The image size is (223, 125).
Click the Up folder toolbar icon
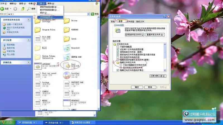pos(23,9)
